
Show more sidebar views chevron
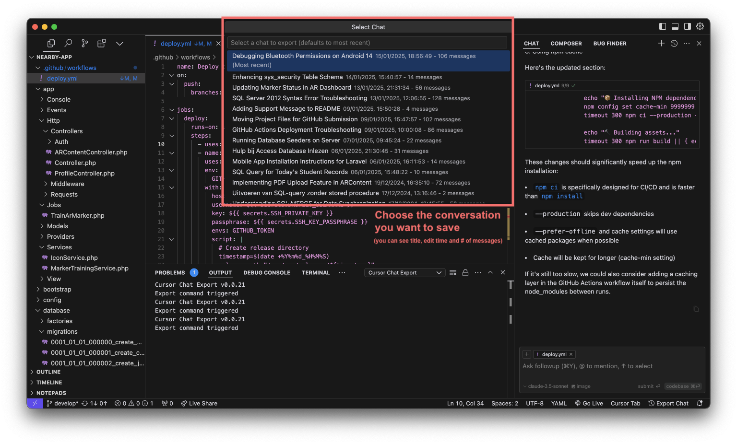119,44
